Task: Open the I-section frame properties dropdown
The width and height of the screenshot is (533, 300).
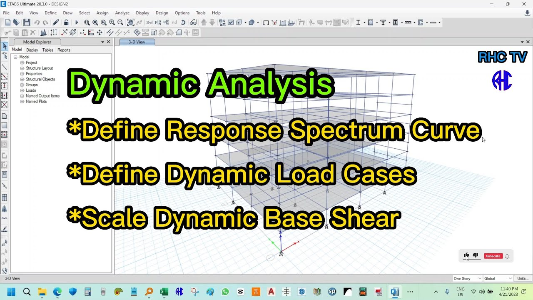Action: pyautogui.click(x=364, y=22)
